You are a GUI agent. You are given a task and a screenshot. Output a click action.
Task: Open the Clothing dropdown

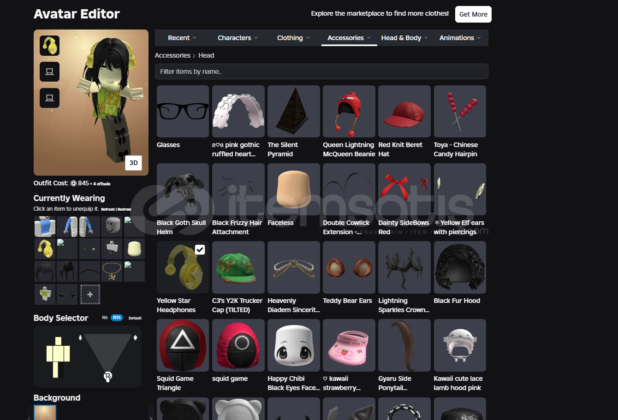coord(293,38)
